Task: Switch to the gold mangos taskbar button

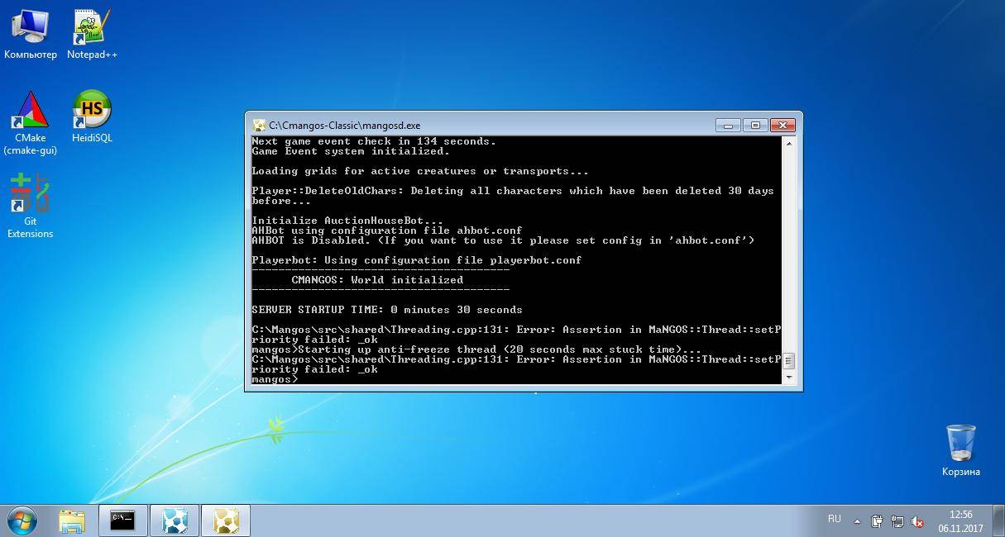Action: point(226,521)
